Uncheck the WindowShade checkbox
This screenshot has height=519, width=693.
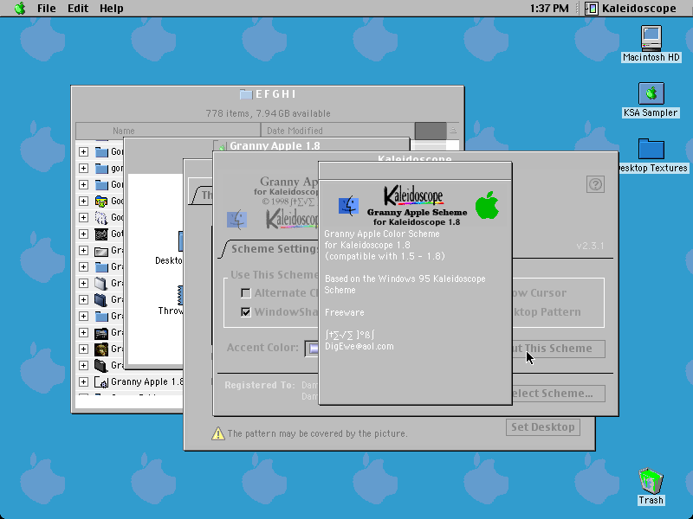click(246, 312)
